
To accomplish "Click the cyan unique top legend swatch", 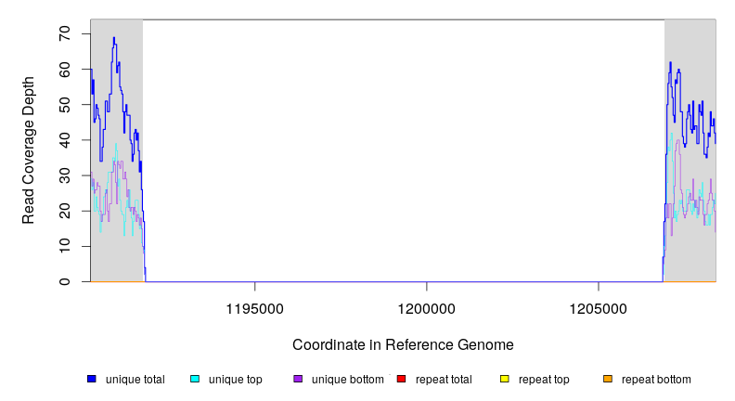I will point(195,379).
